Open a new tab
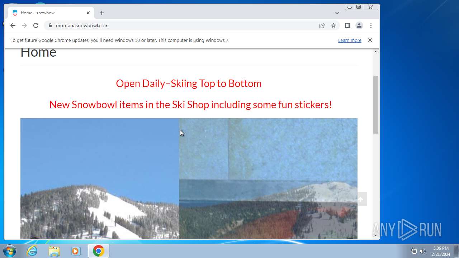459x258 pixels. (102, 13)
